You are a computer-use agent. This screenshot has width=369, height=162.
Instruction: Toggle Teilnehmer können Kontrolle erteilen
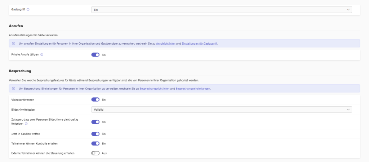pos(95,143)
